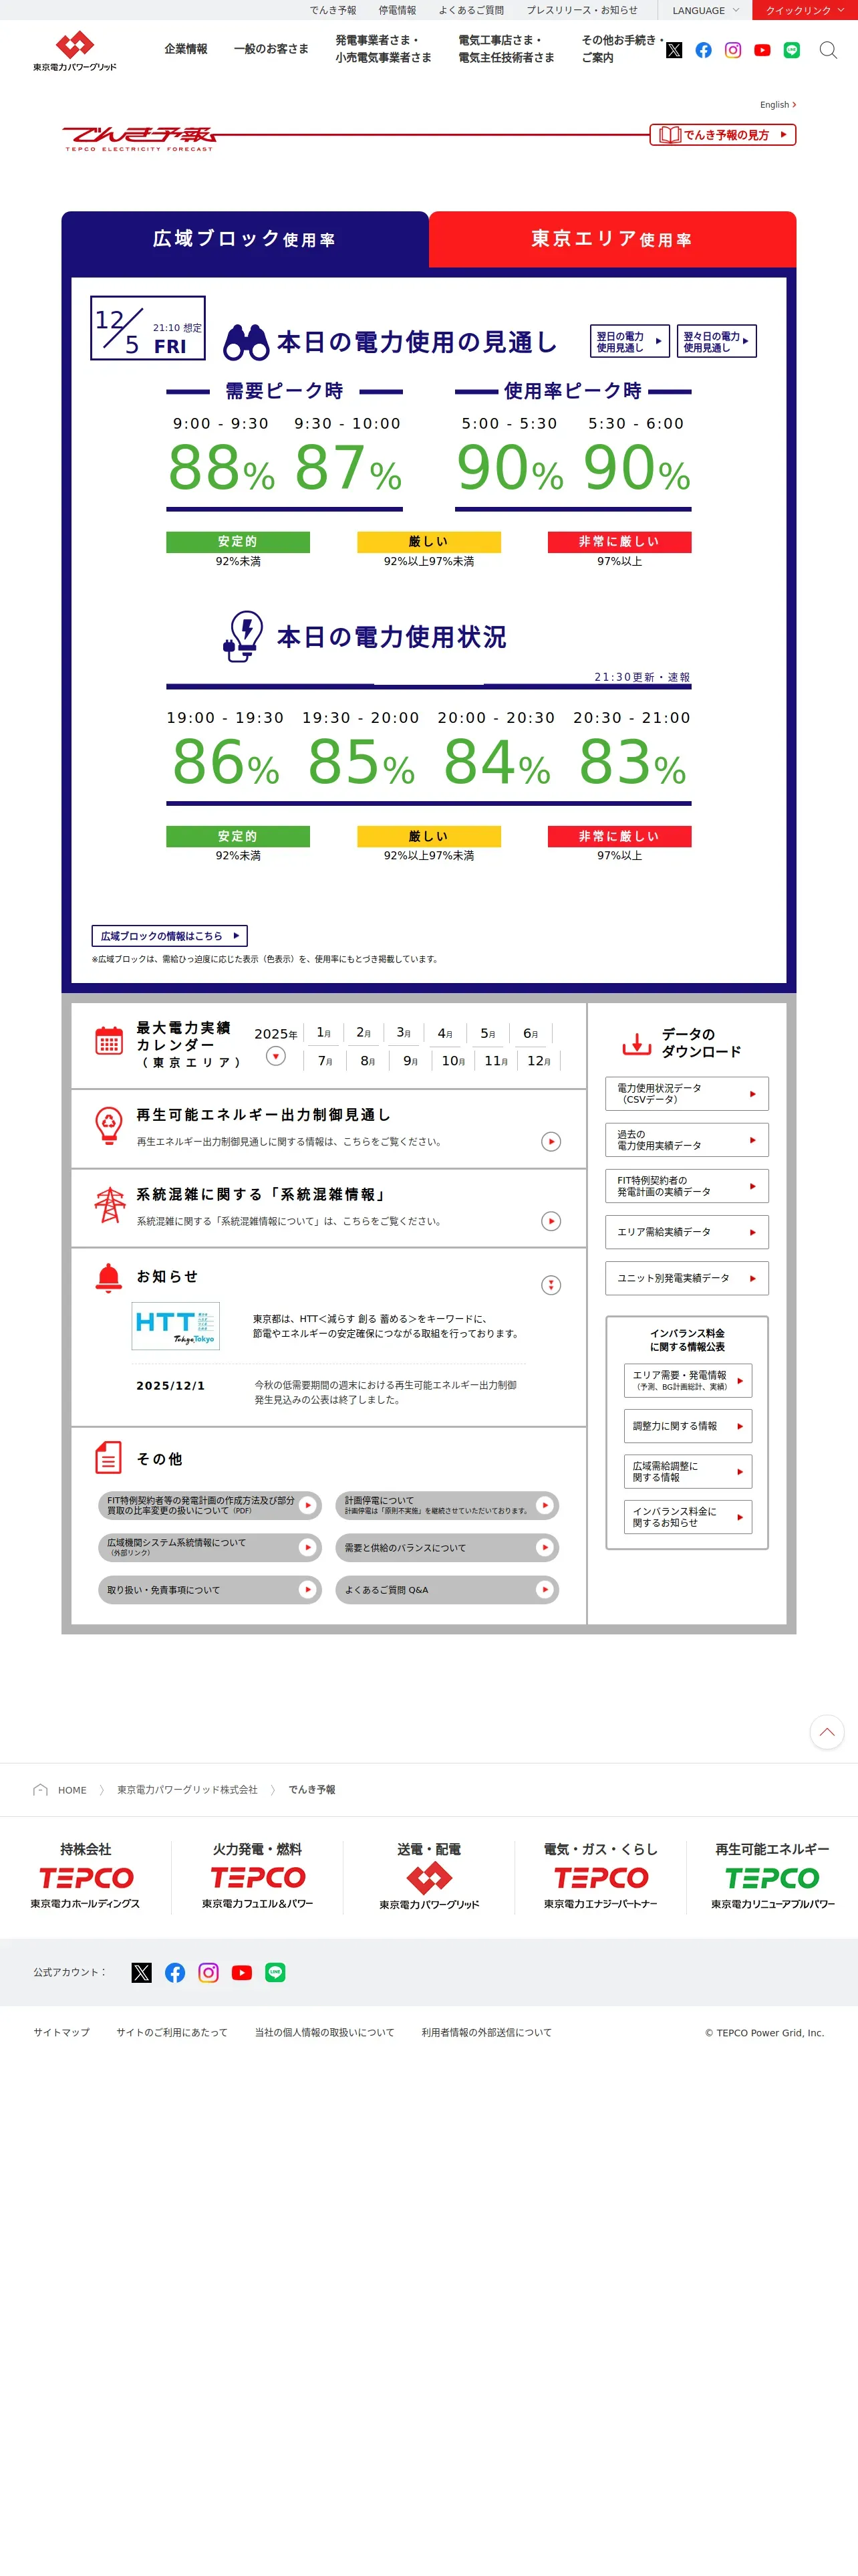Switch to the 広域ブロック使用率 tab
The width and height of the screenshot is (858, 2576).
245,239
